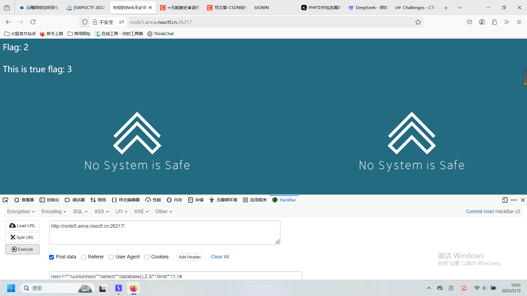527x296 pixels.
Task: Switch to the 调试器 debugger tab
Action: click(x=75, y=200)
